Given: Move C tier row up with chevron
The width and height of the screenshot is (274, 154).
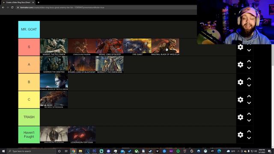Looking at the screenshot, I should (249, 96).
